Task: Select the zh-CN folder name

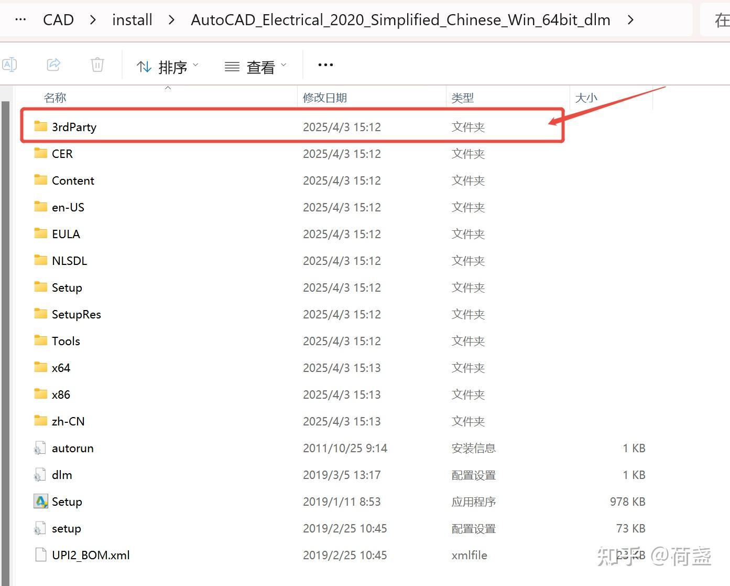Action: coord(68,421)
